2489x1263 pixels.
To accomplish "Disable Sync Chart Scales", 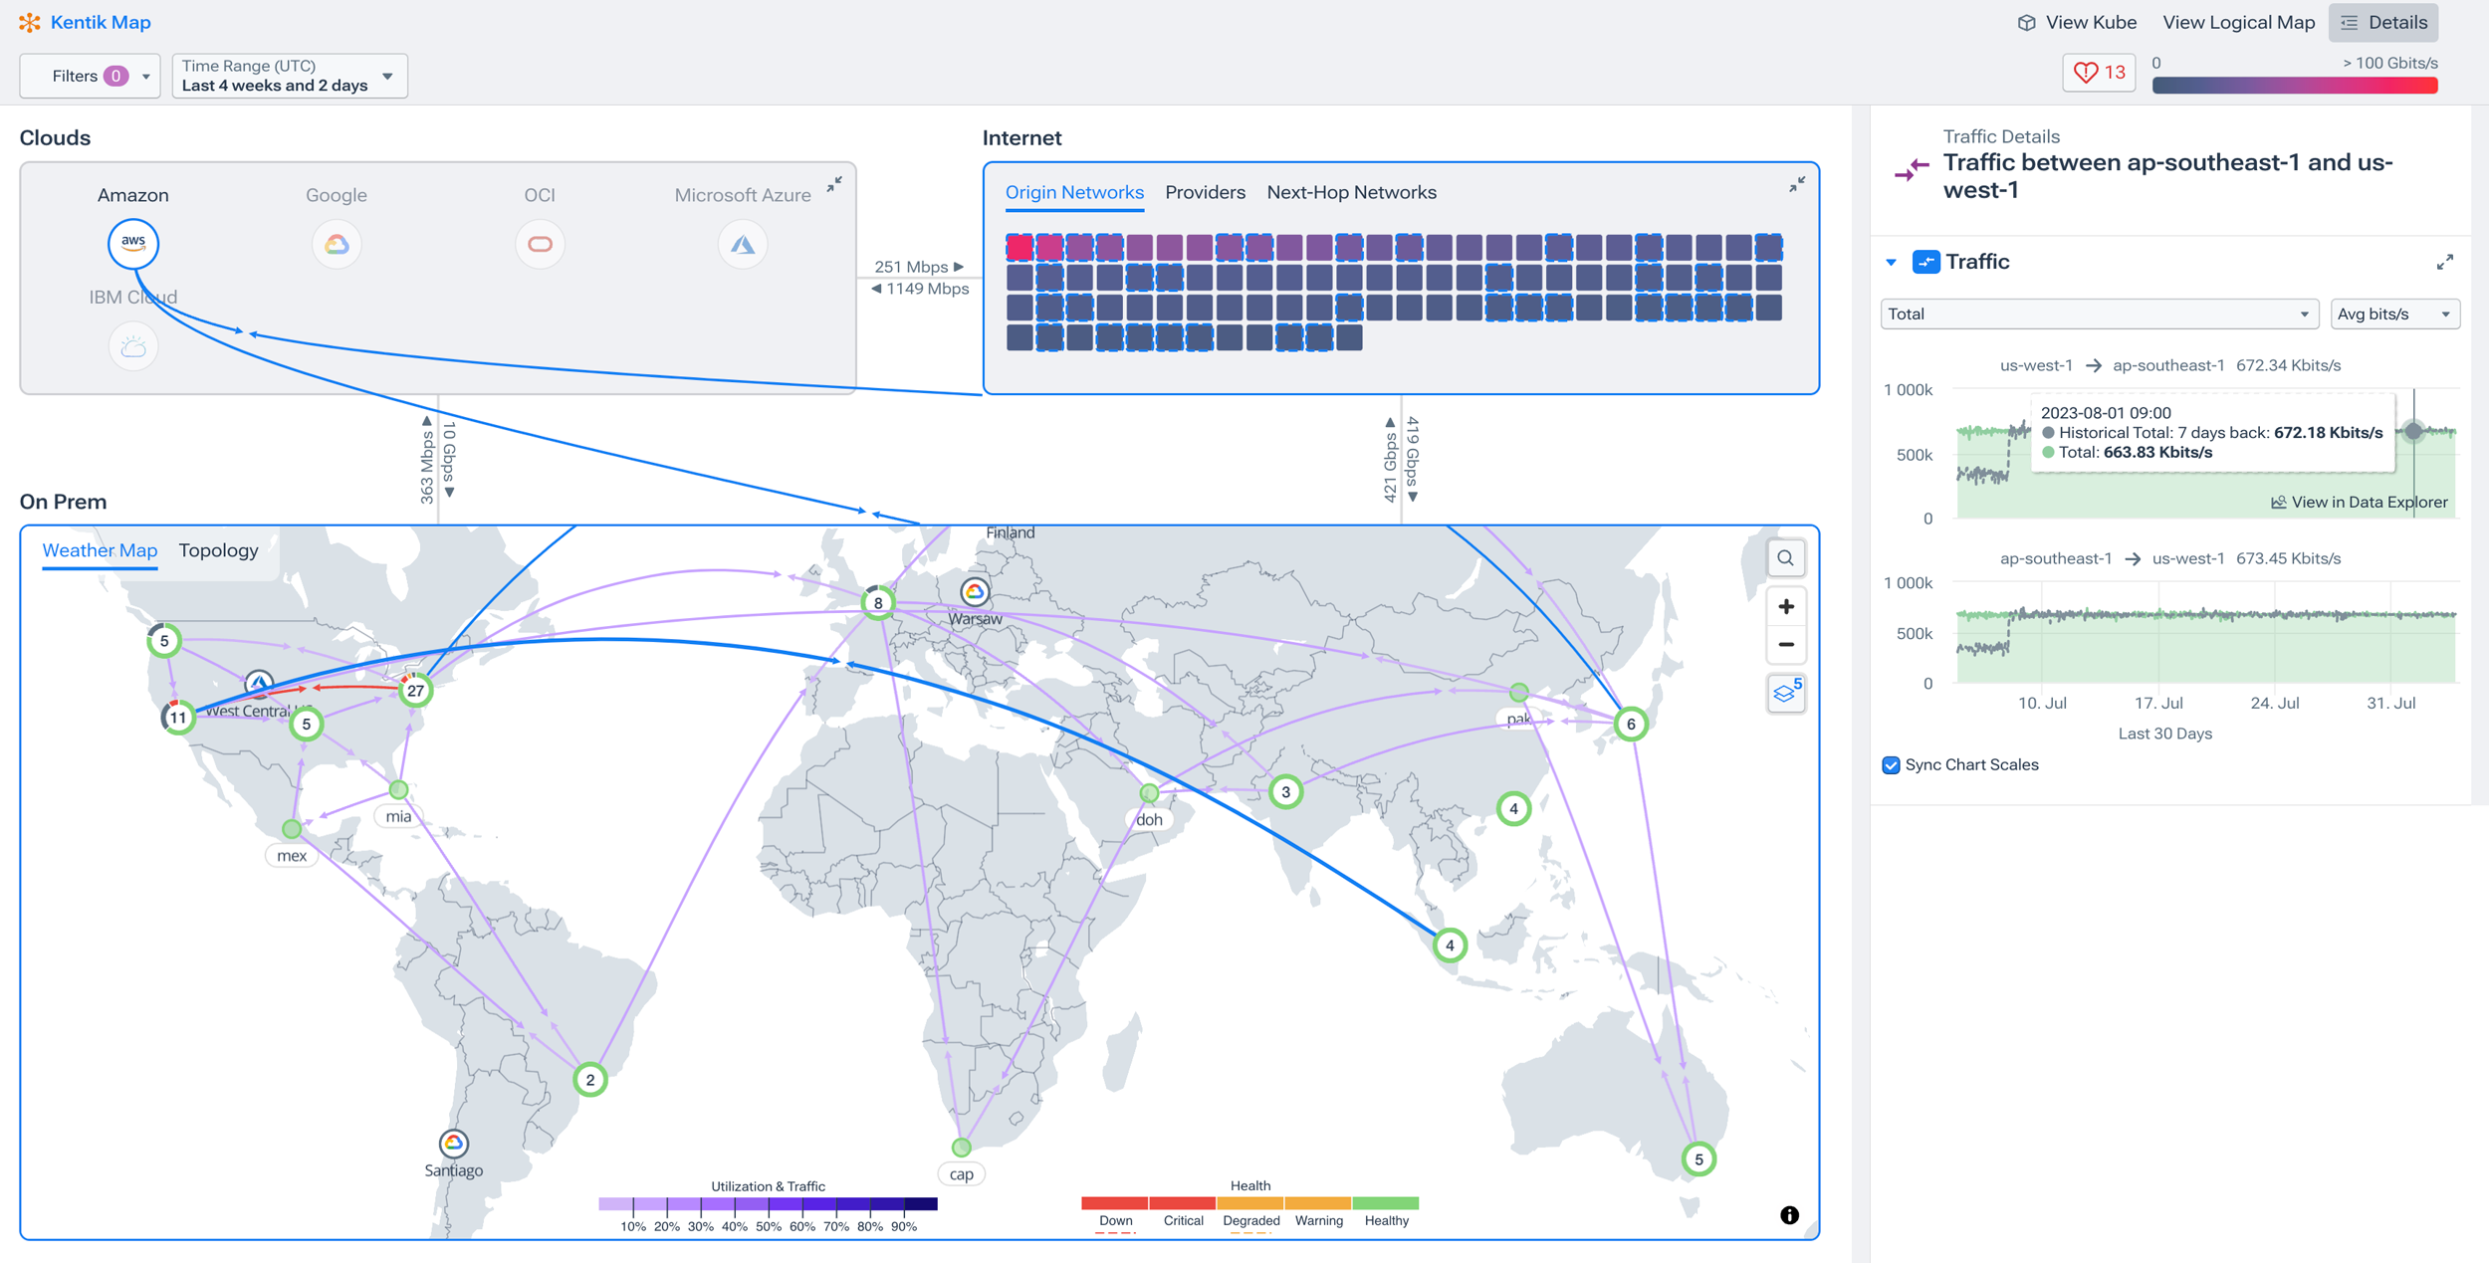I will pos(1891,765).
